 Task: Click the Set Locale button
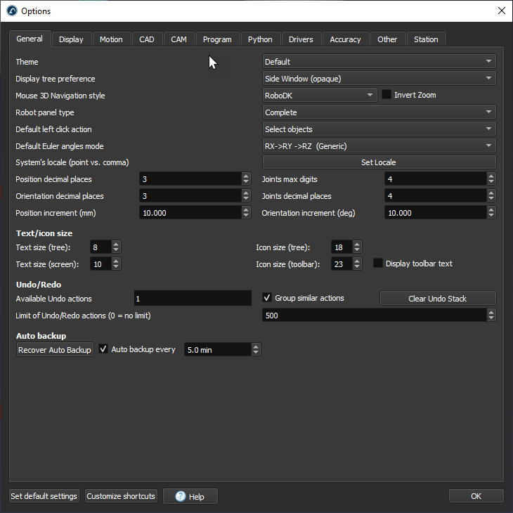[379, 162]
